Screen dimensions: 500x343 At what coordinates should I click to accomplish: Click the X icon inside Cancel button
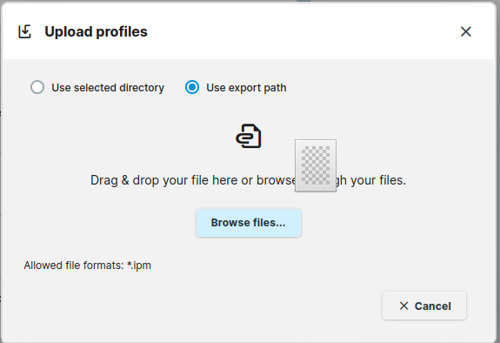403,306
